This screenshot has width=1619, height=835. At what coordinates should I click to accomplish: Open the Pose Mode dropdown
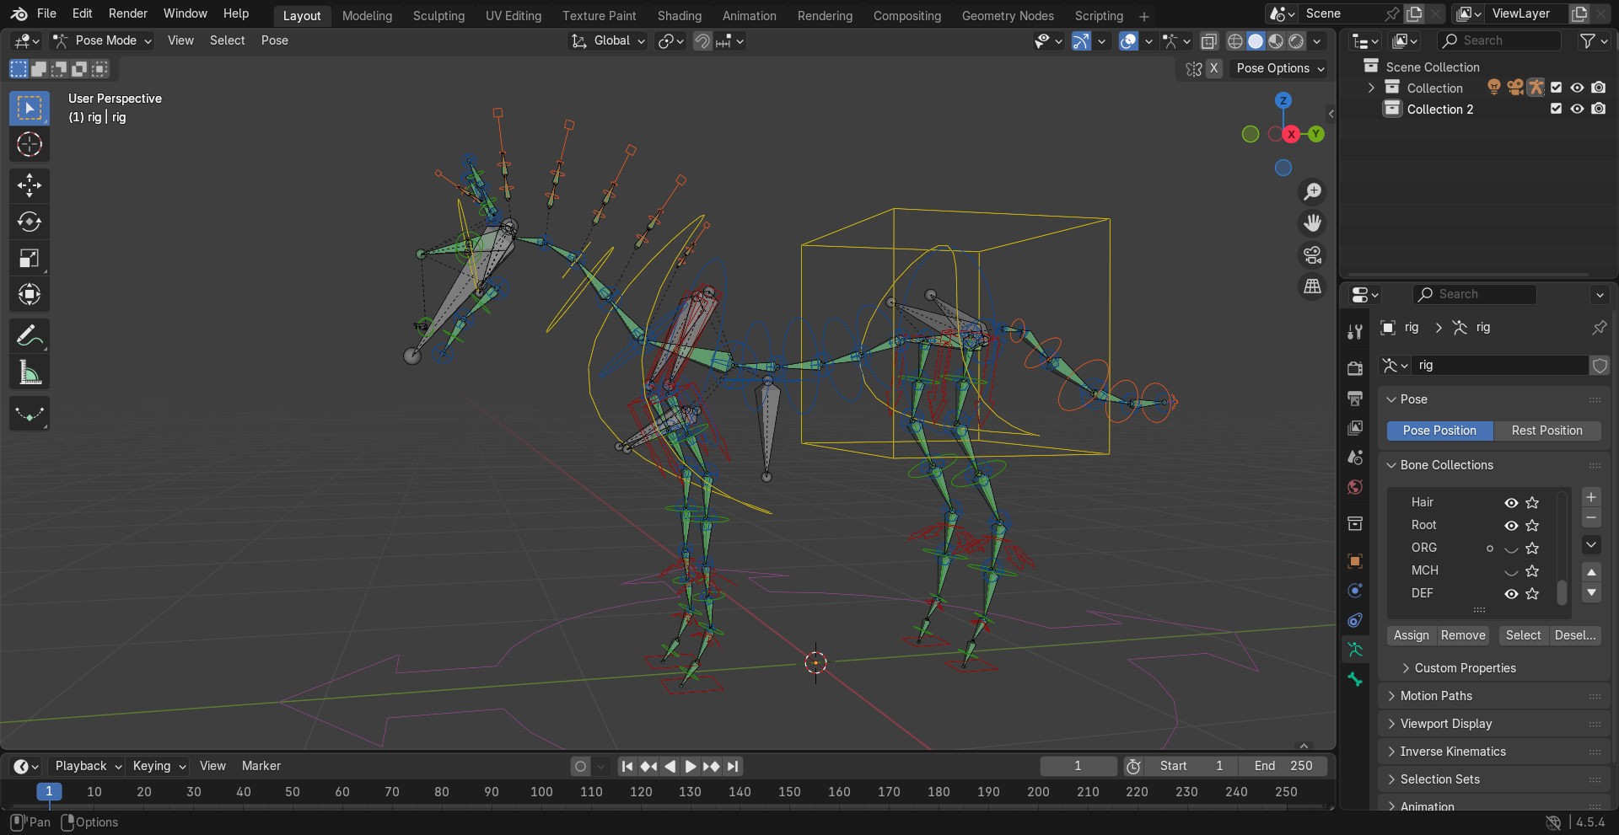pos(102,40)
